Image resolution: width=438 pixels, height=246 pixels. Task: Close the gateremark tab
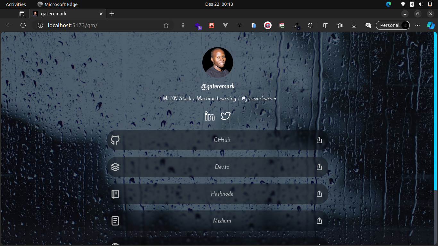point(101,14)
